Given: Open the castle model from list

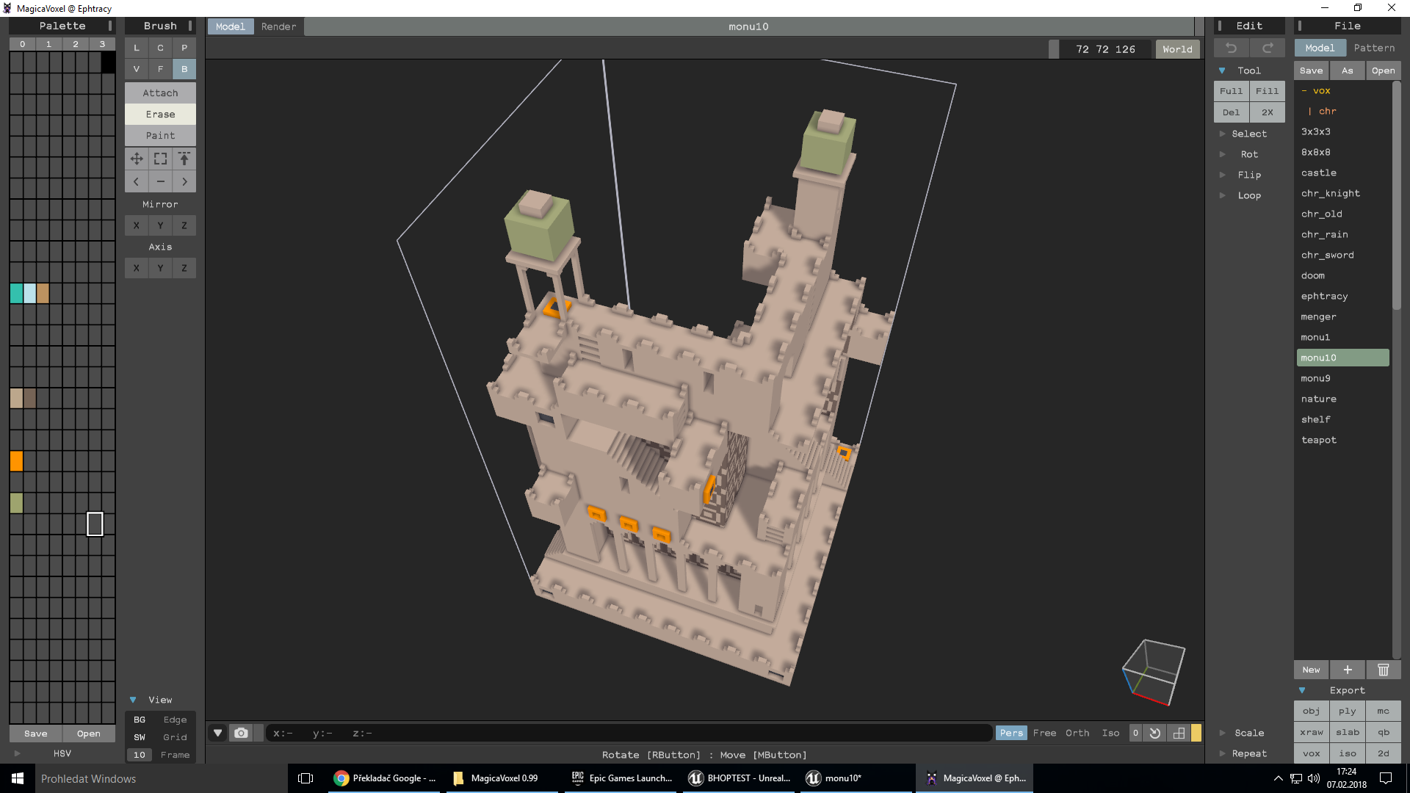Looking at the screenshot, I should point(1319,173).
